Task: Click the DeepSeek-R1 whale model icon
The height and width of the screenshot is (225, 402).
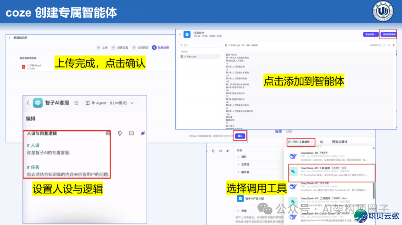Action: [x=293, y=156]
